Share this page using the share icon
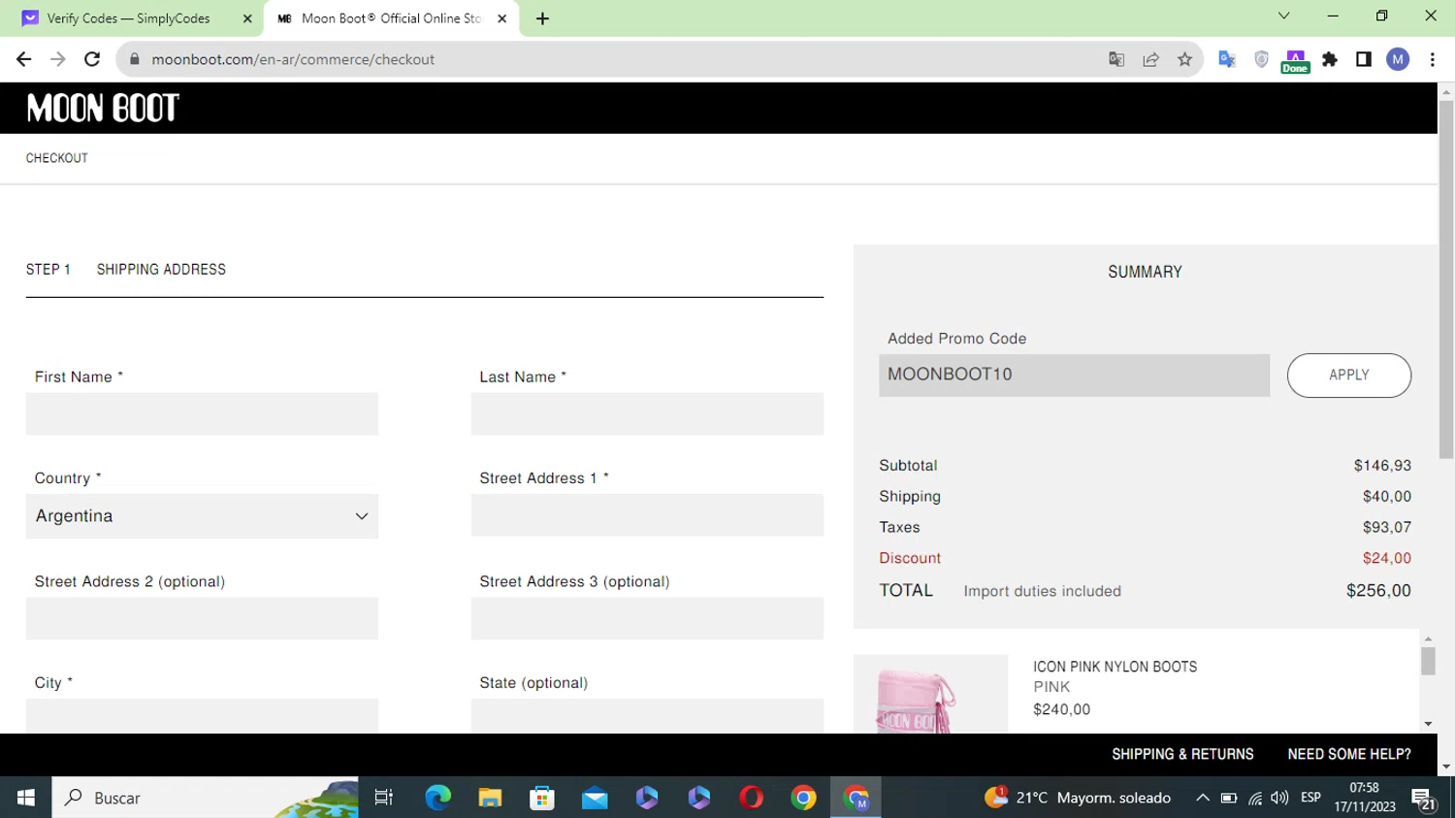The width and height of the screenshot is (1455, 818). coord(1150,59)
